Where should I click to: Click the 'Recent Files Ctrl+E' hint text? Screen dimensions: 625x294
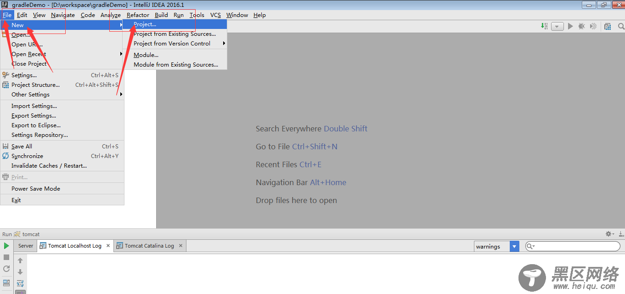point(288,164)
